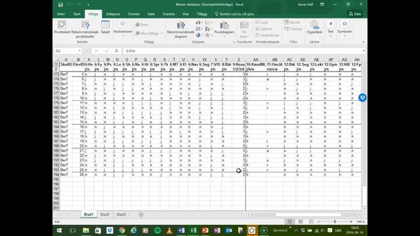Click the Store add-ins button
420x236 pixels.
click(142, 25)
